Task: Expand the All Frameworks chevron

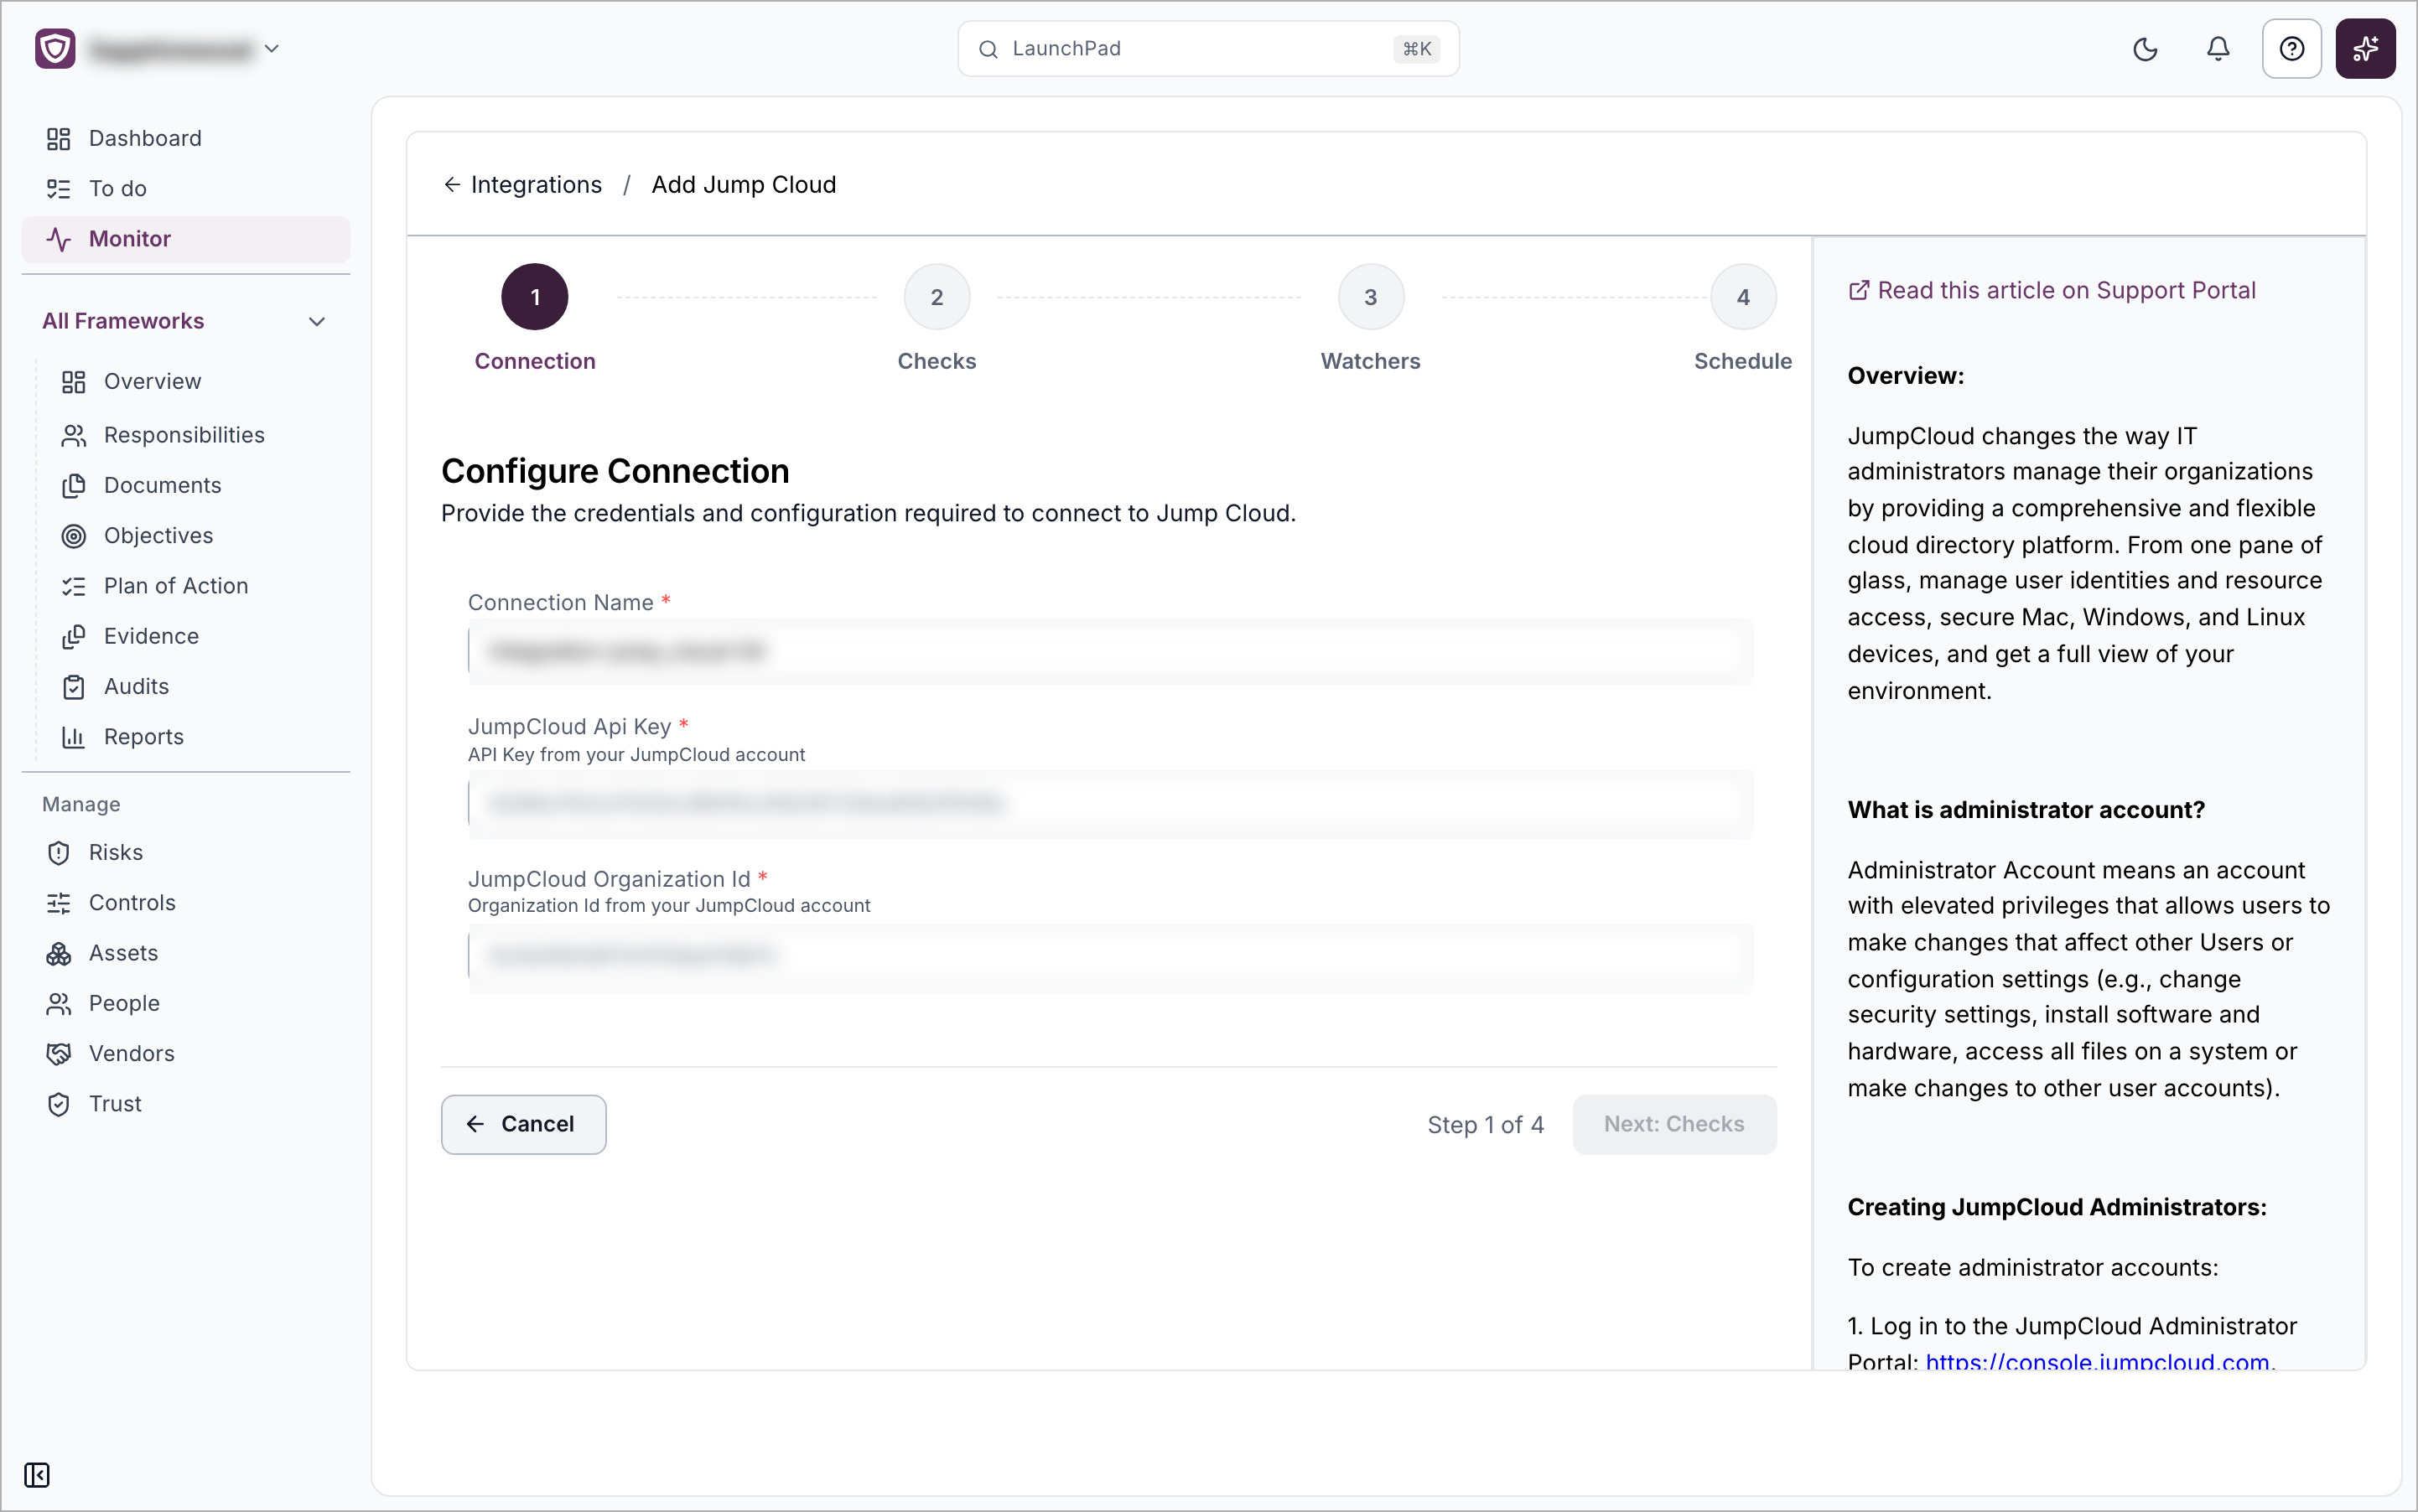Action: click(317, 321)
